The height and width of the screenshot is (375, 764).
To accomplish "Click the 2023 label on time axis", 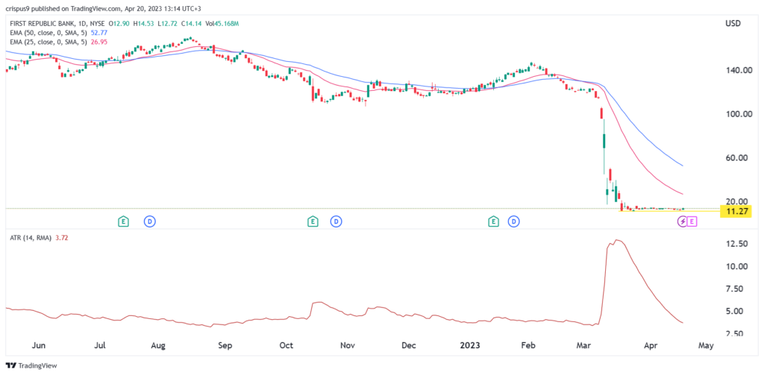I will tap(470, 345).
